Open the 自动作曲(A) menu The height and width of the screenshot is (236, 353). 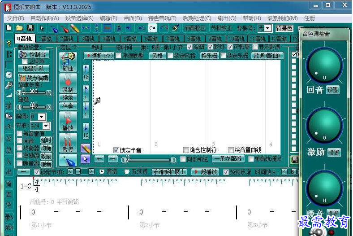pos(45,18)
